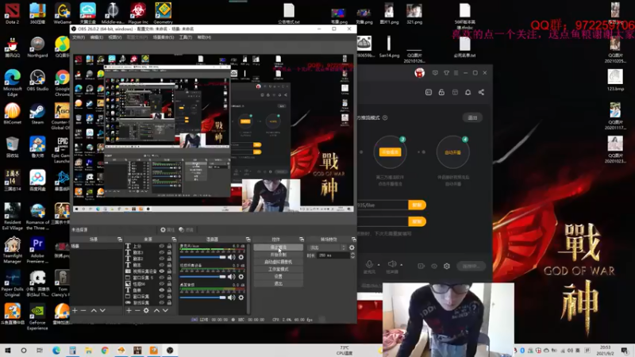The height and width of the screenshot is (357, 635).
Task: Toggle visibility of 窗口采集 5 source
Action: [x=162, y=278]
